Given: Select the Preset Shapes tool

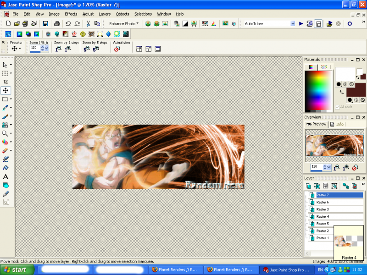Looking at the screenshot, I should tap(6, 186).
